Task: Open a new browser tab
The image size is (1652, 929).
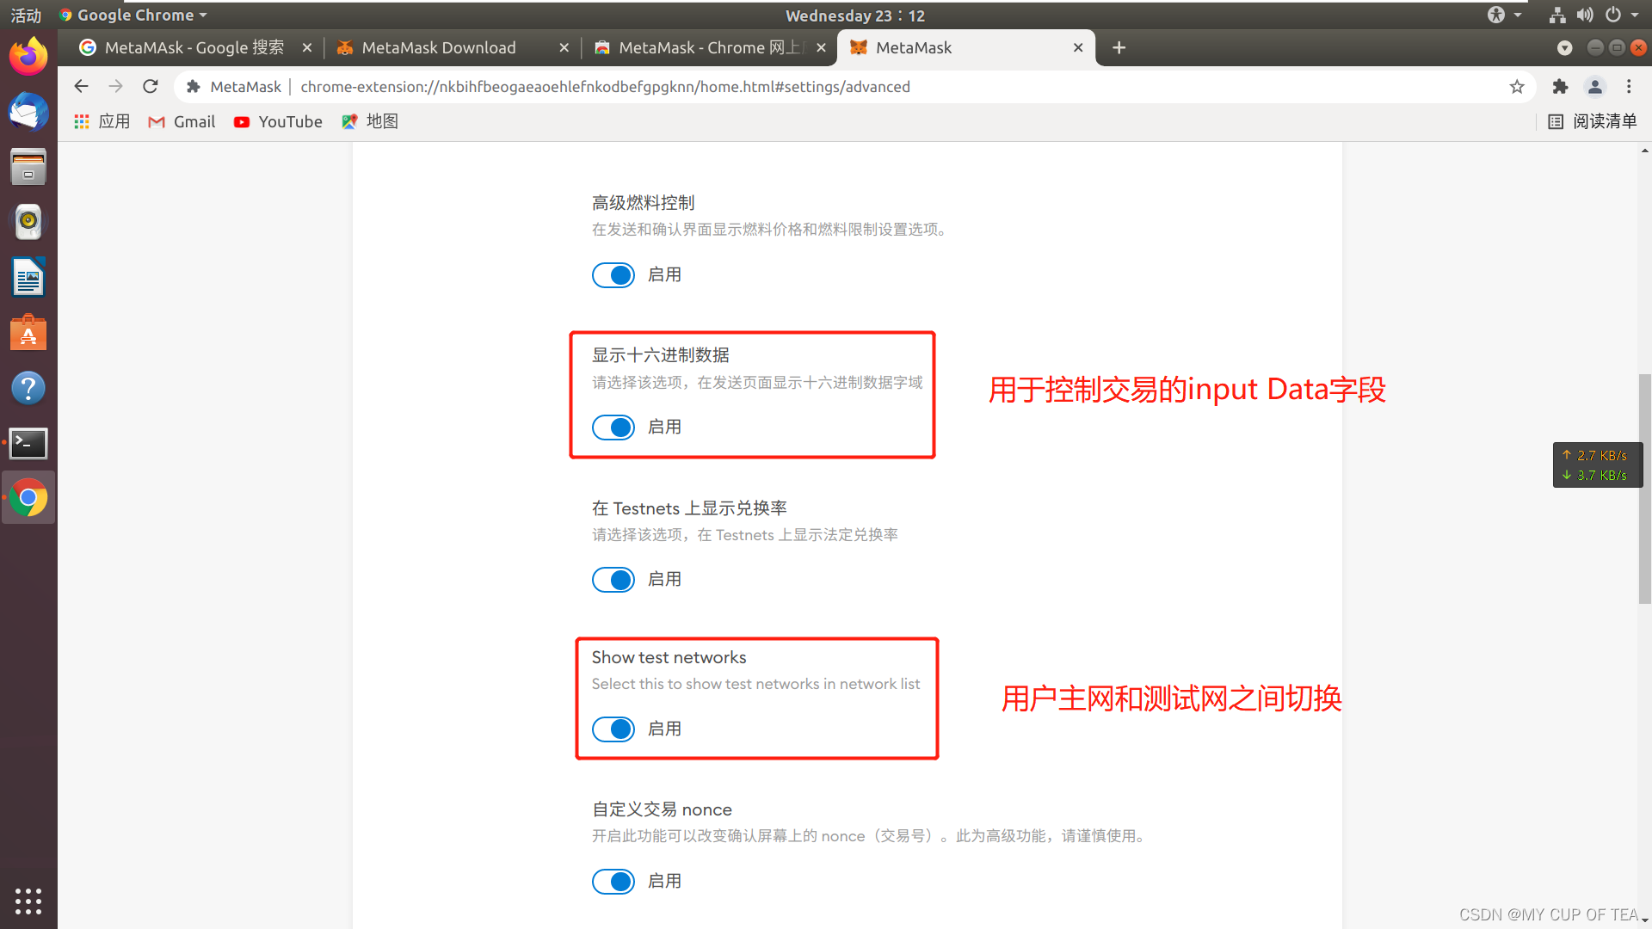Action: pos(1119,48)
